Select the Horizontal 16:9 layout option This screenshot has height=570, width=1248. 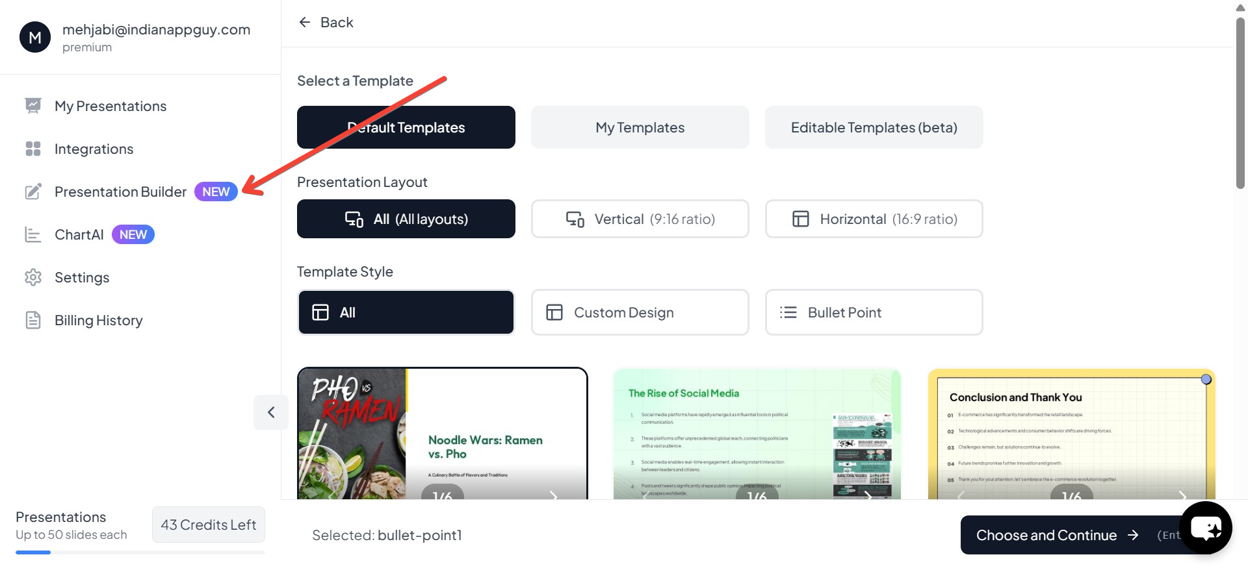[874, 219]
